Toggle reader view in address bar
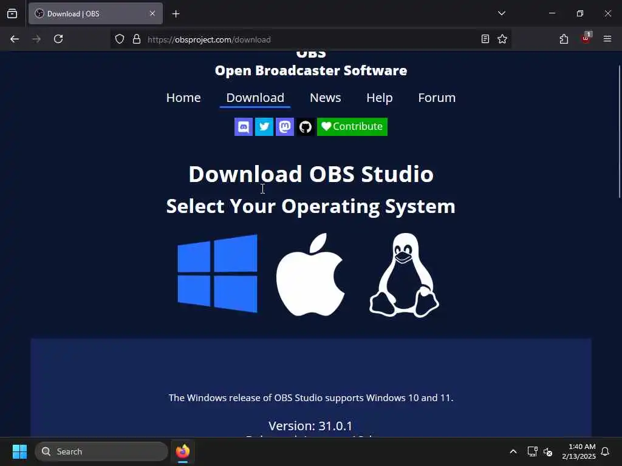The width and height of the screenshot is (622, 466). point(485,39)
